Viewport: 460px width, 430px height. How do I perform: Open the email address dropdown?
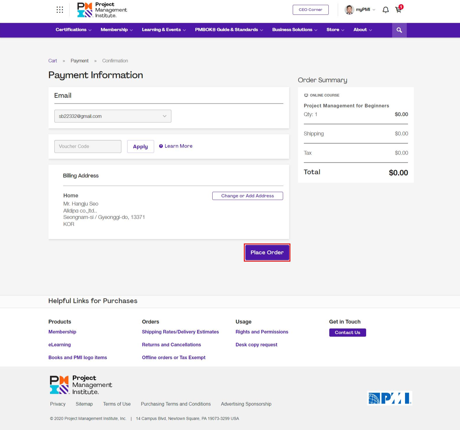point(113,116)
